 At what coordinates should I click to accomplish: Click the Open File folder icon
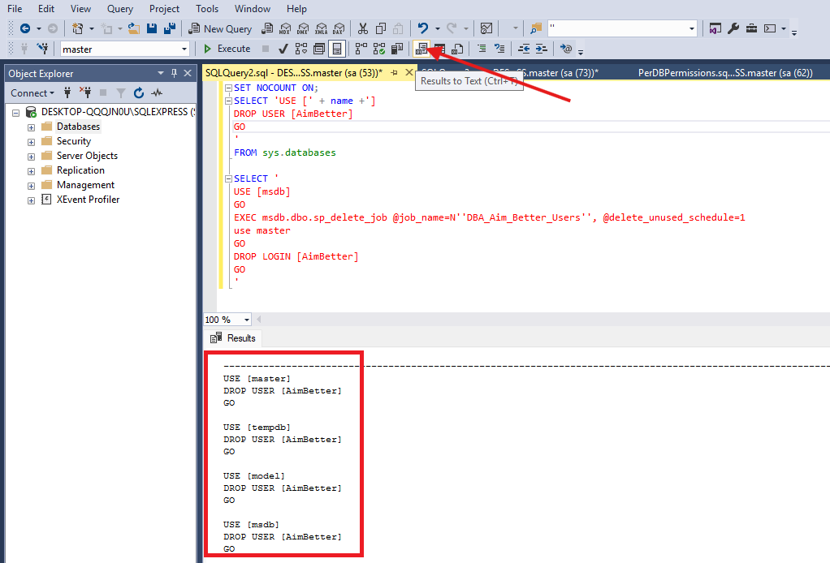[x=134, y=28]
